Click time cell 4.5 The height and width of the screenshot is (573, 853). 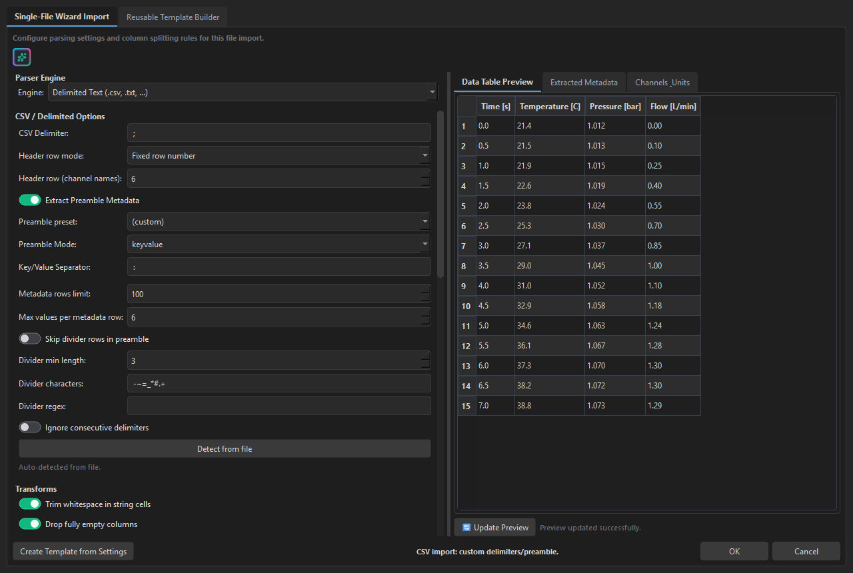click(496, 306)
